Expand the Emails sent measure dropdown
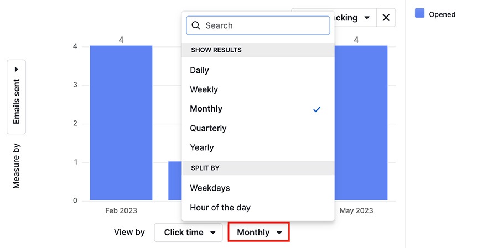The height and width of the screenshot is (248, 498). (17, 97)
